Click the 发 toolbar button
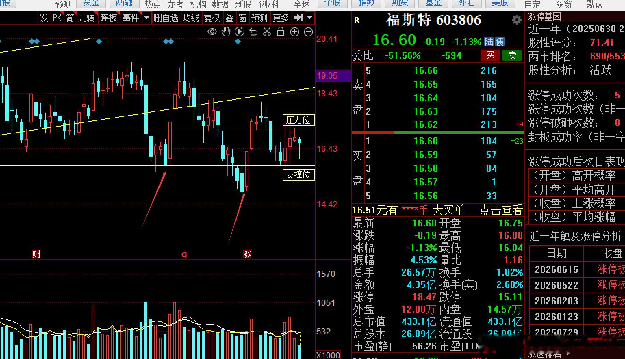 tap(44, 18)
